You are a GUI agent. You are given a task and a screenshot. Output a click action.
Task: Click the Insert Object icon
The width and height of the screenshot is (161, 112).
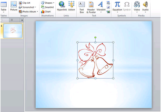click(x=108, y=12)
